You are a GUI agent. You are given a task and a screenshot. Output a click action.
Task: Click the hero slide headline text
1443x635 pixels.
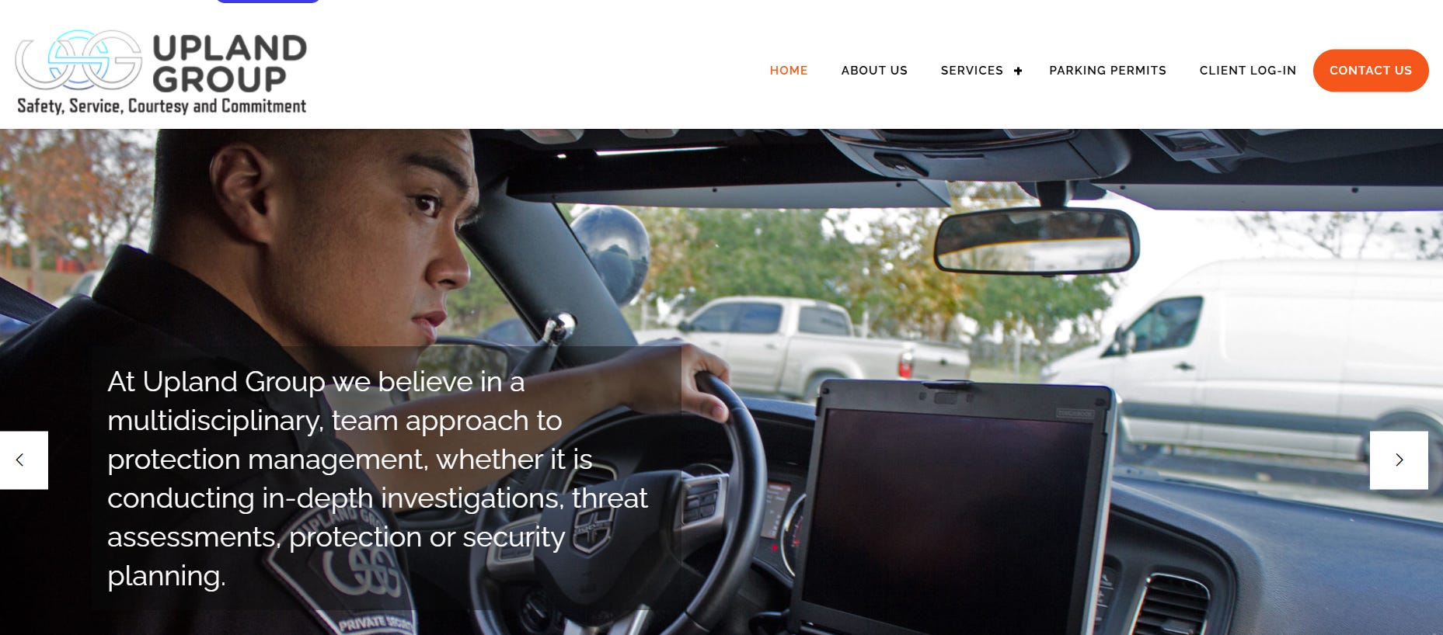(378, 478)
